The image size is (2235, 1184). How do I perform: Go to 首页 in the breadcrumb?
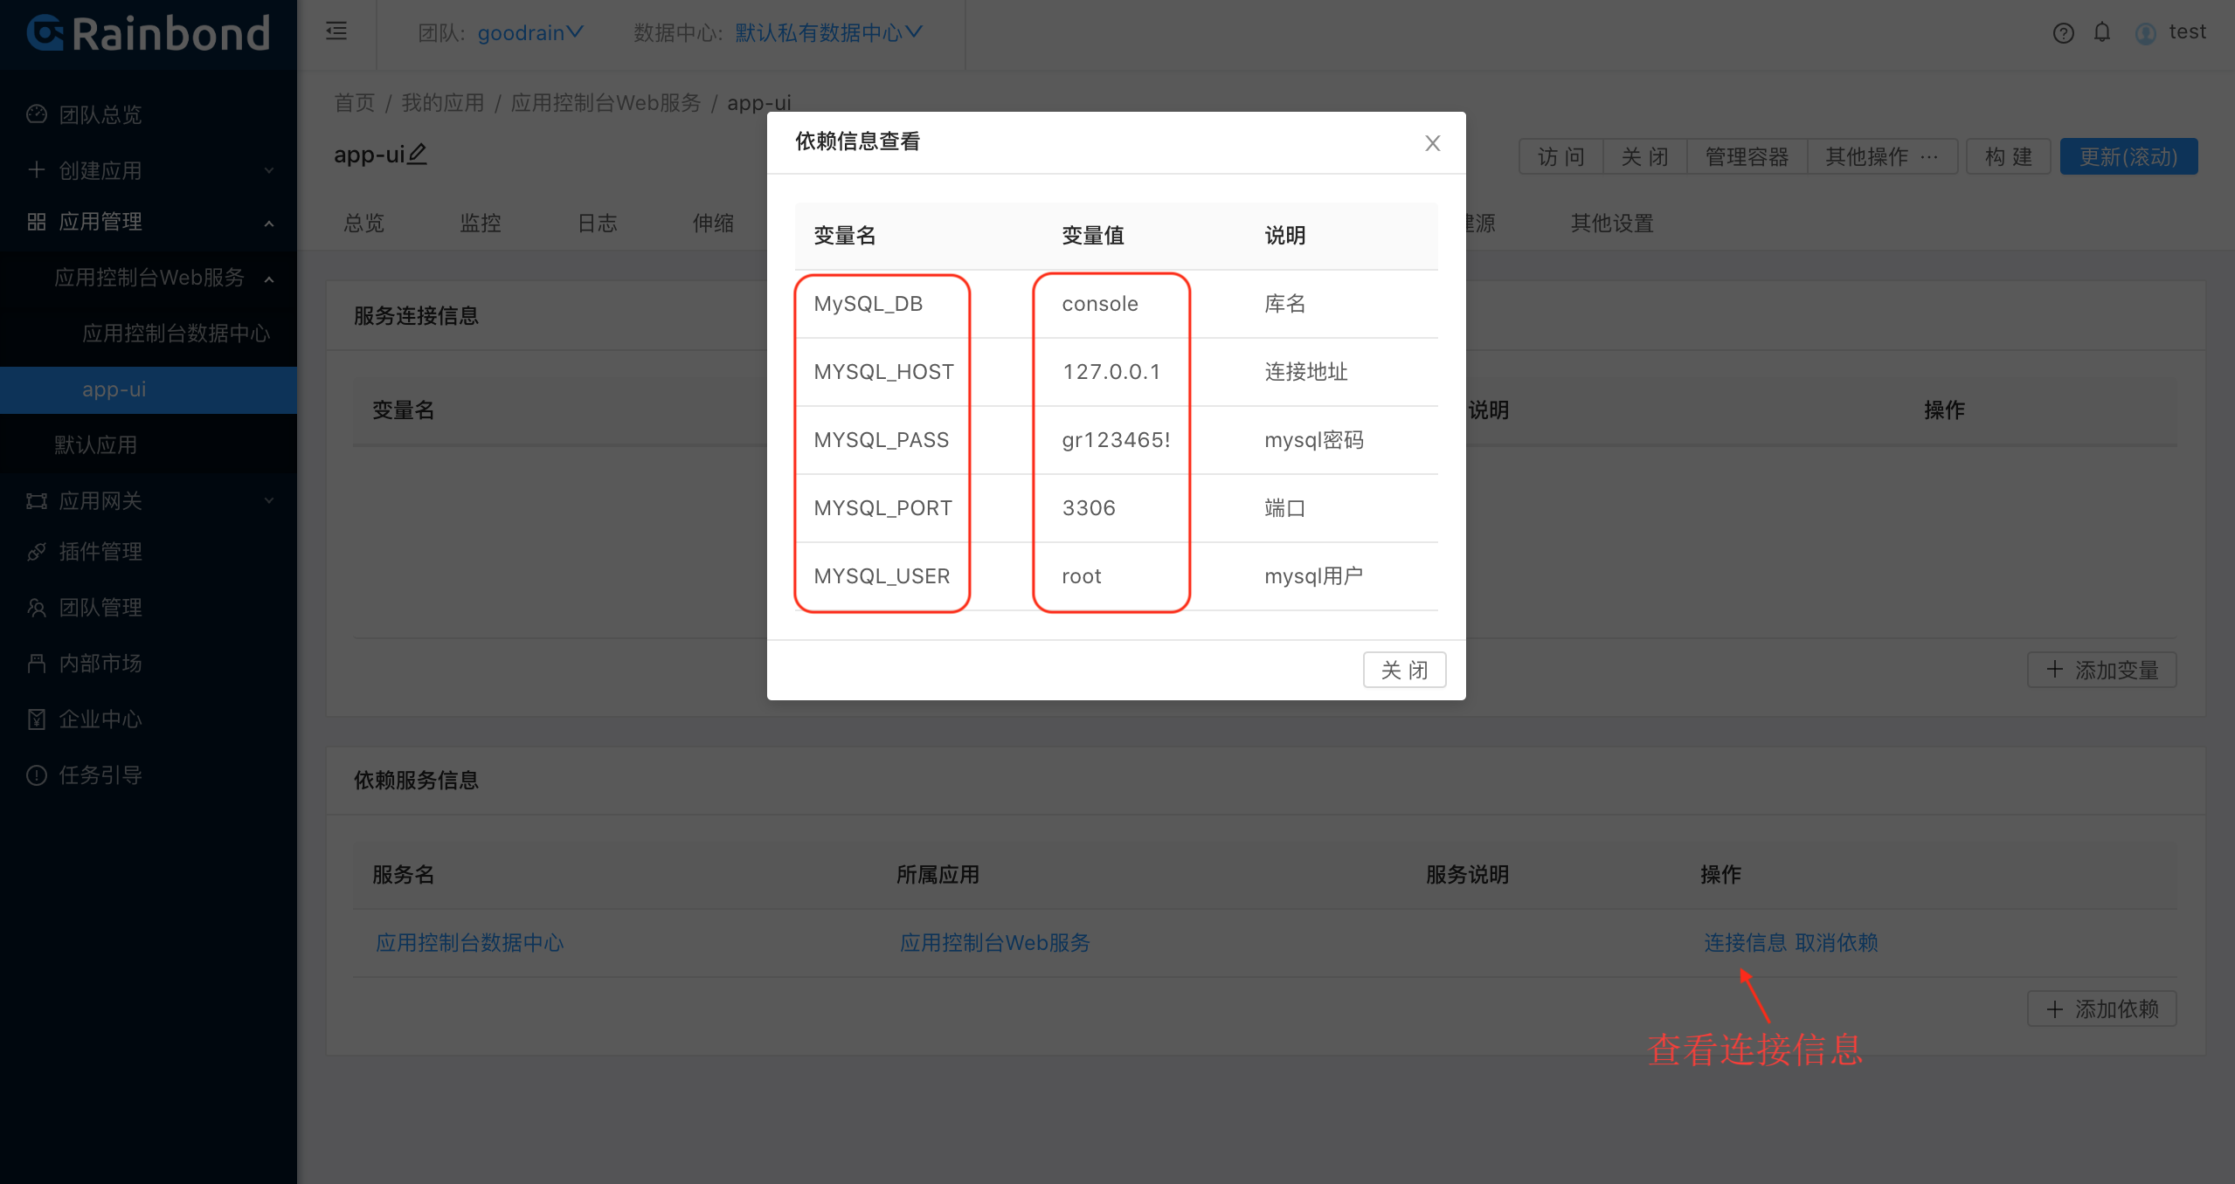(354, 103)
